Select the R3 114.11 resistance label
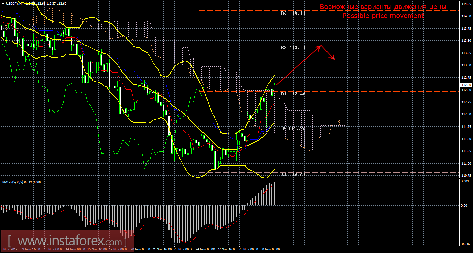This screenshot has width=473, height=253. point(293,13)
